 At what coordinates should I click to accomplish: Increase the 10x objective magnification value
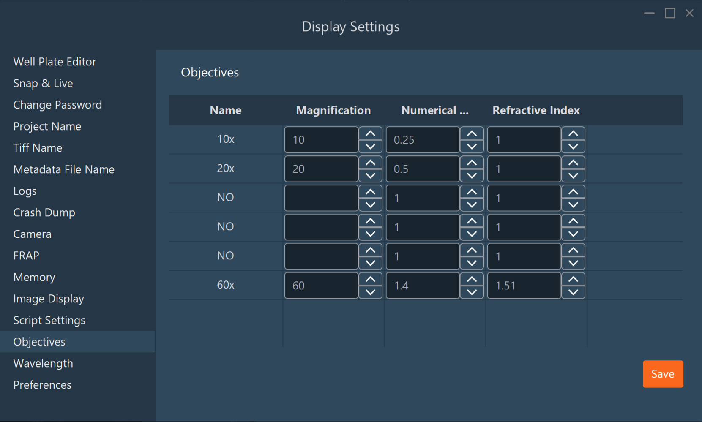[370, 133]
